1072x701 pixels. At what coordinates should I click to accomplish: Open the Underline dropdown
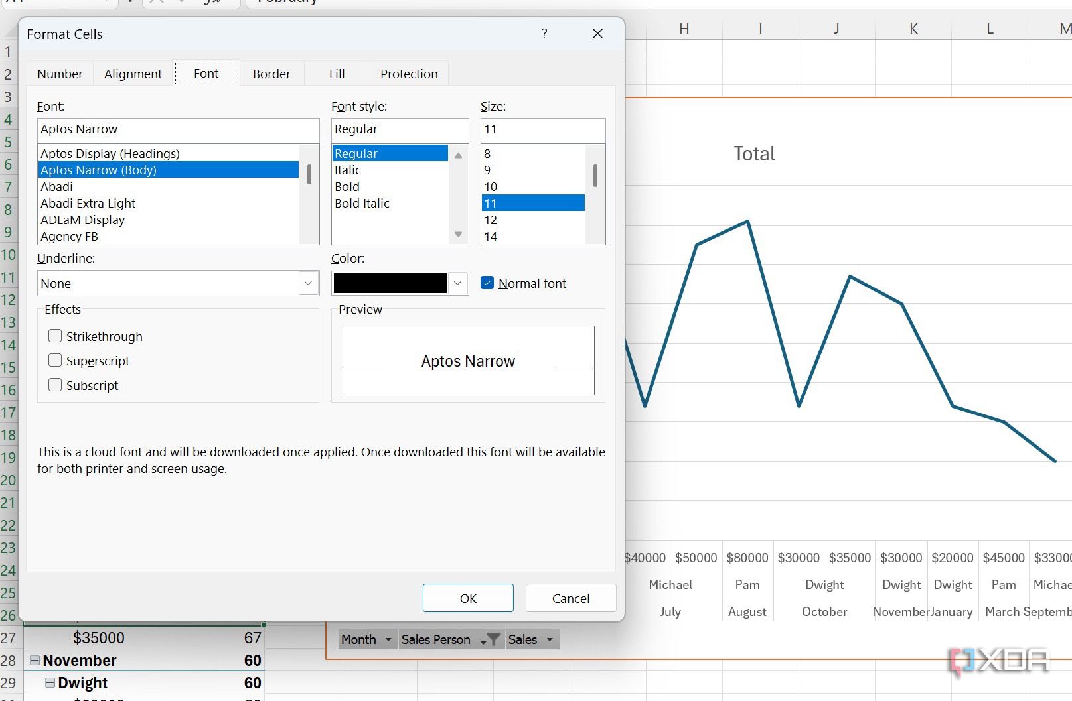(307, 283)
